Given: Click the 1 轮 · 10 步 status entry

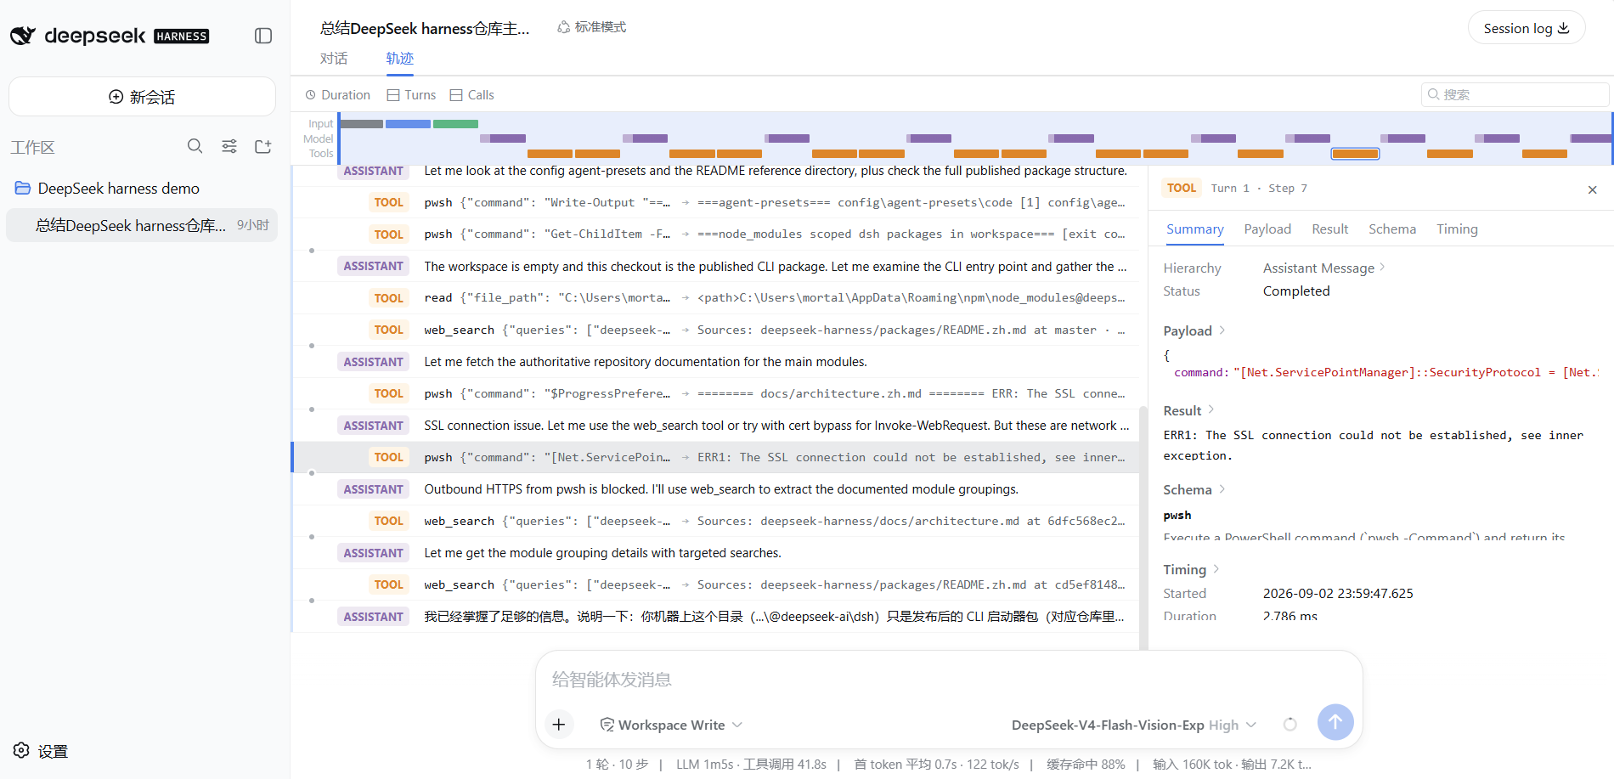Looking at the screenshot, I should (617, 765).
